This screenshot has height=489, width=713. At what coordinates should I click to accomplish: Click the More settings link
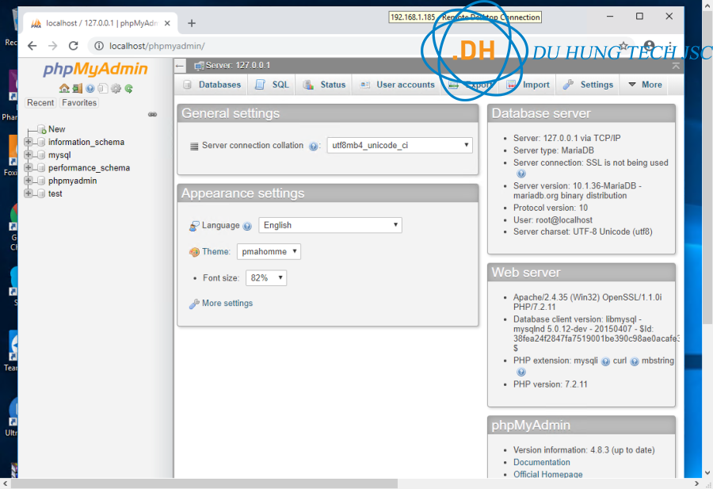[227, 304]
